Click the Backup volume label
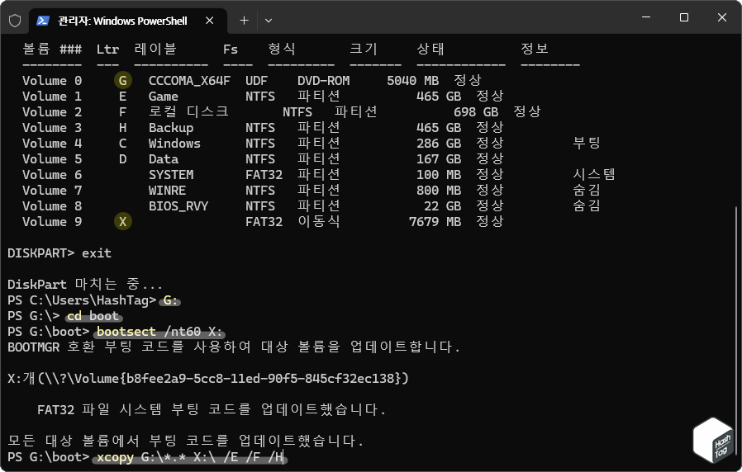 [x=171, y=128]
